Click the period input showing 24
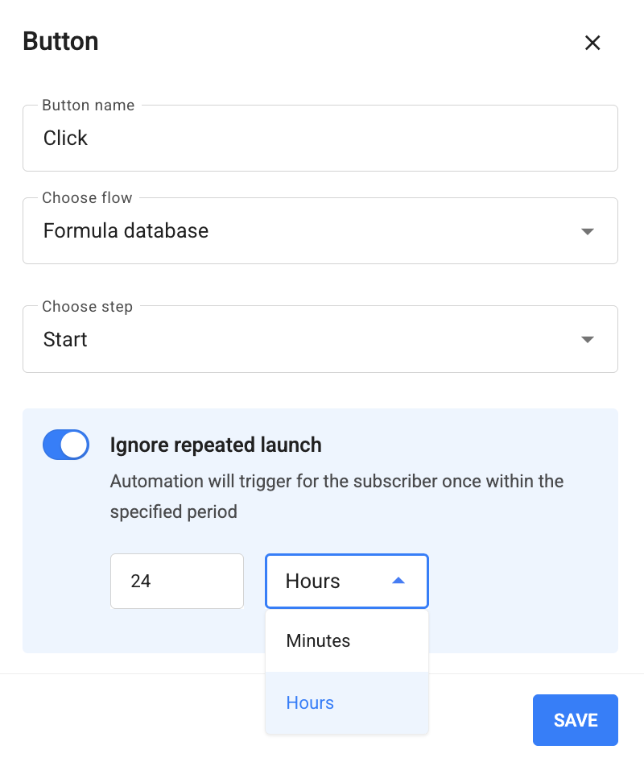644x762 pixels. [x=177, y=581]
